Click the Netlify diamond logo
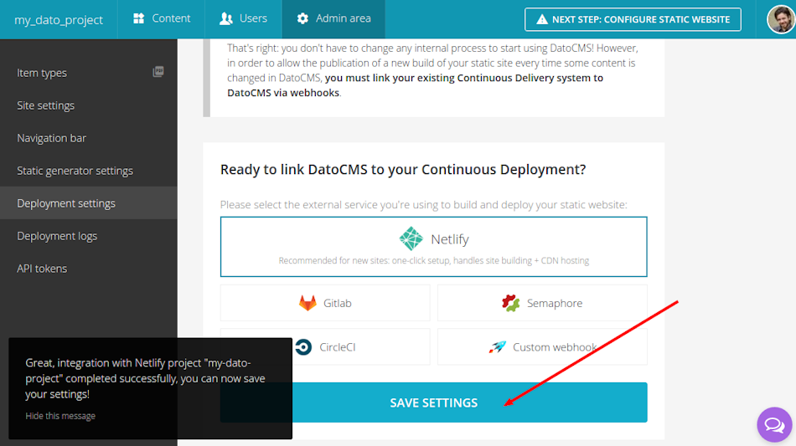Image resolution: width=796 pixels, height=446 pixels. point(411,238)
